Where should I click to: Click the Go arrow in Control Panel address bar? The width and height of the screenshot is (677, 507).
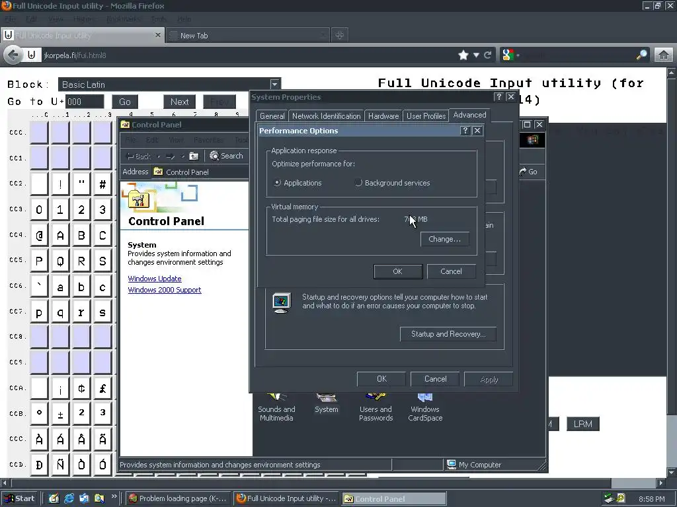[x=528, y=172]
